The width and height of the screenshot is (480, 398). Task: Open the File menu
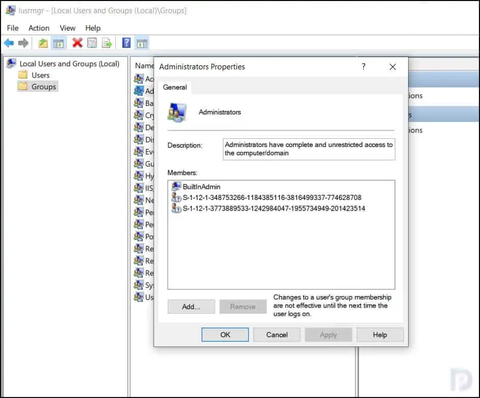click(13, 28)
